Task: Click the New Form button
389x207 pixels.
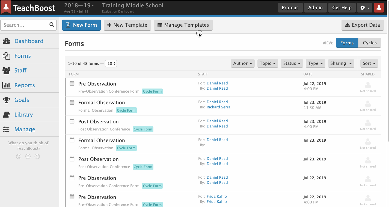Action: coord(81,25)
